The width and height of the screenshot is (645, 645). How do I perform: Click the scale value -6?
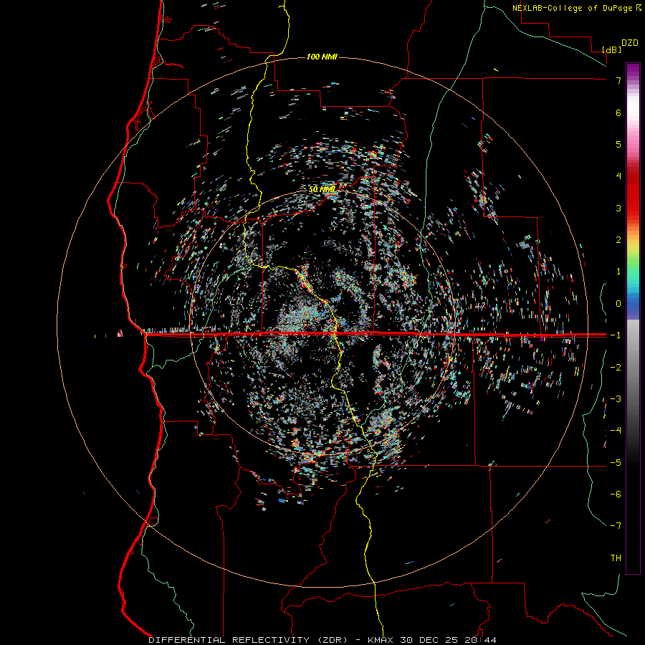(616, 494)
